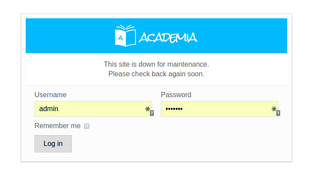Click the blue header banner's empty left area

(x=65, y=36)
